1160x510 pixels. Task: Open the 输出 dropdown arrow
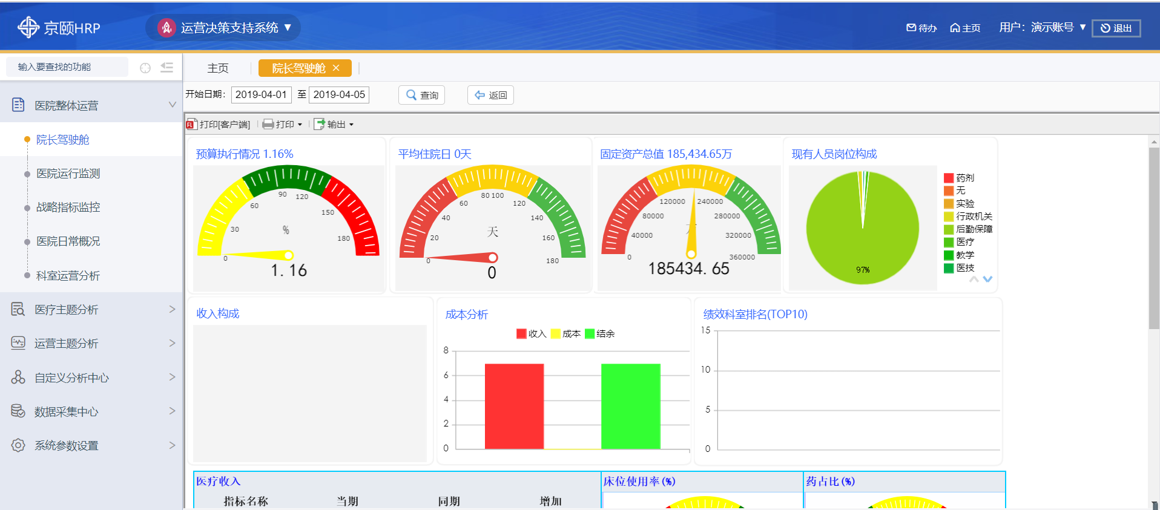351,125
